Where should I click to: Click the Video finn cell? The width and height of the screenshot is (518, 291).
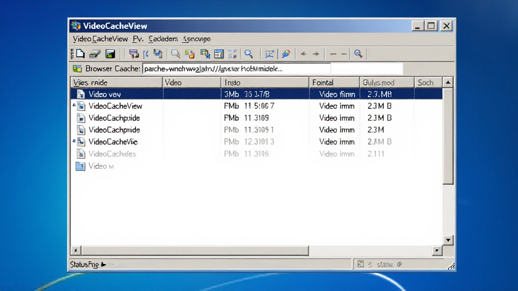pos(337,94)
